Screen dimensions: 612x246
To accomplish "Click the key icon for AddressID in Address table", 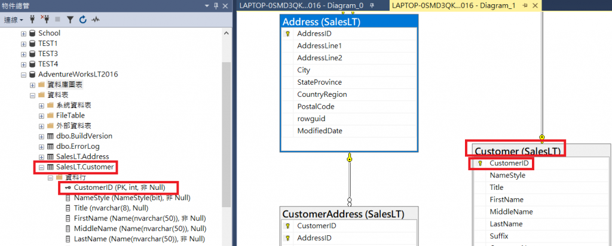I will coord(287,34).
